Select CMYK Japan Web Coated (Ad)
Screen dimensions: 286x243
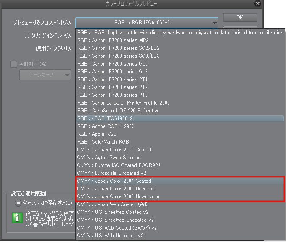[x=180, y=204]
